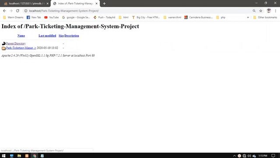This screenshot has height=158, width=280.
Task: Close the phpMyAdmin localhost tab
Action: (48, 4)
